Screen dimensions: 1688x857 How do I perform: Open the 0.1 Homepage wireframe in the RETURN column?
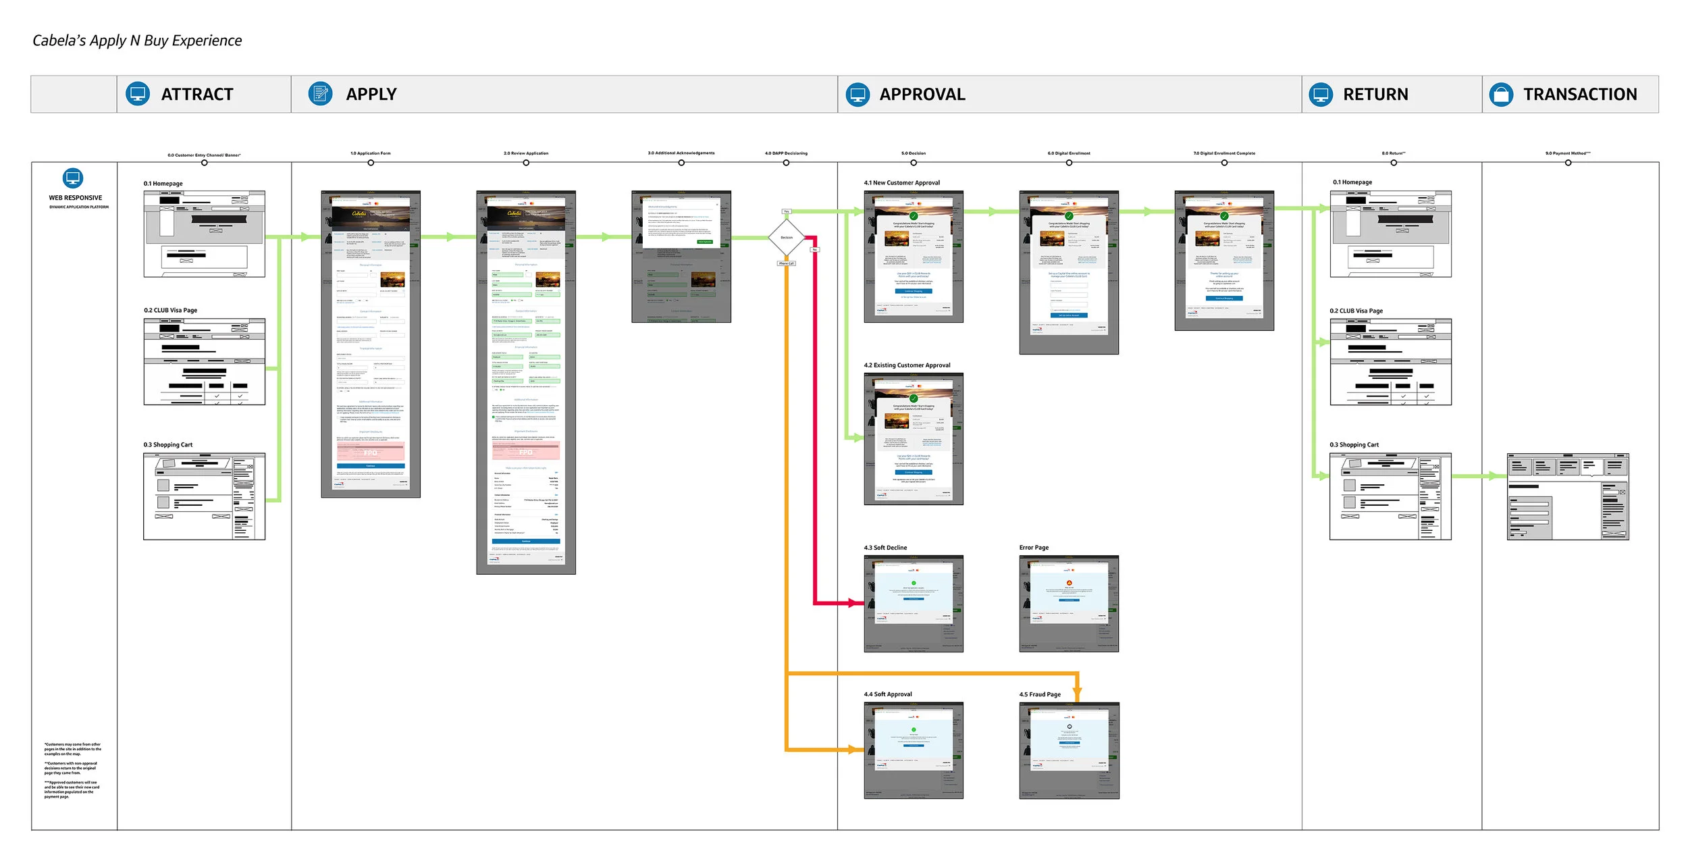[x=1391, y=234]
